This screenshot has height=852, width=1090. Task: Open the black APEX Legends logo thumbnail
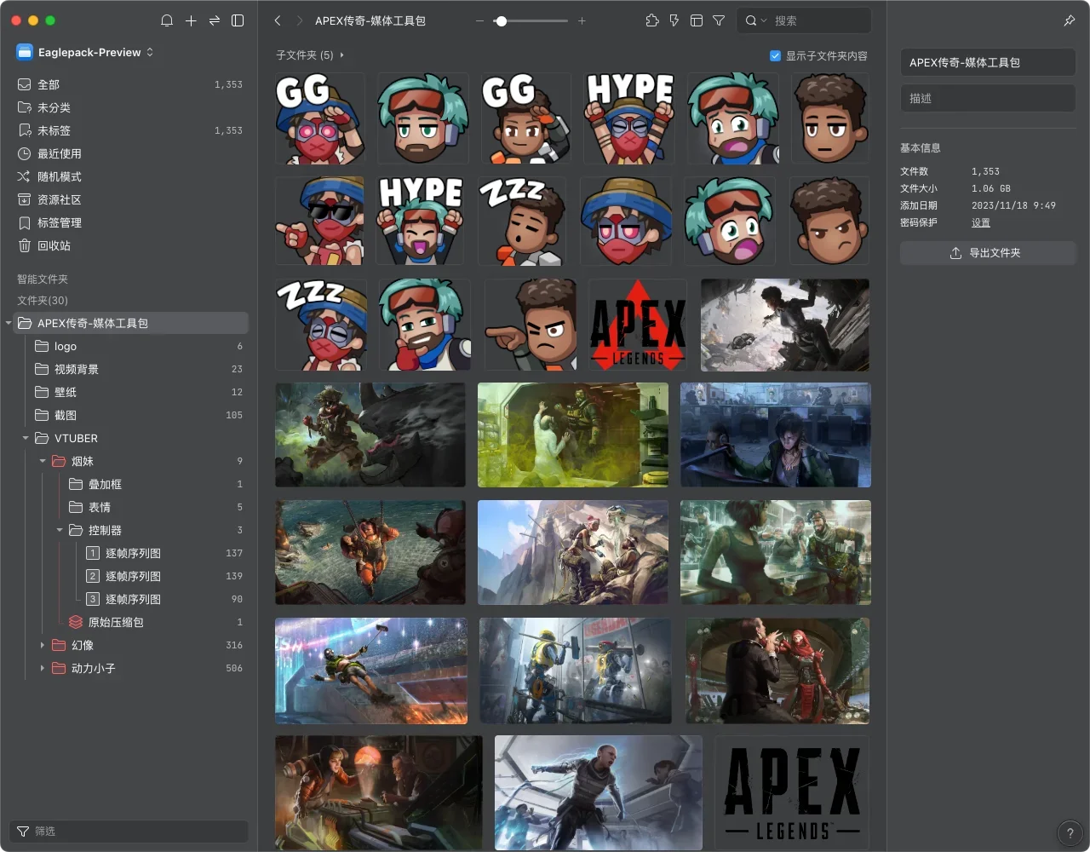pos(792,792)
